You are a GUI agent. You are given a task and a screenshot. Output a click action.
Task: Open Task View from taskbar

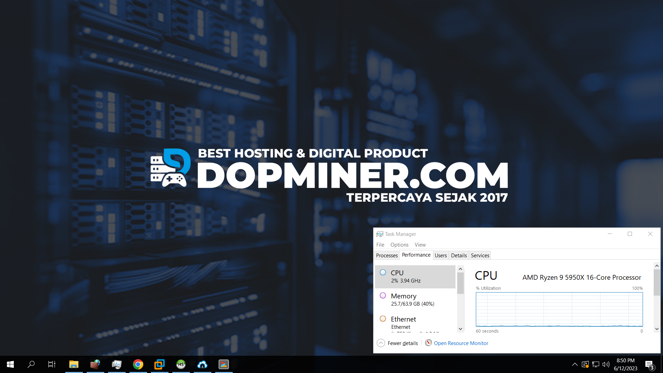click(52, 364)
